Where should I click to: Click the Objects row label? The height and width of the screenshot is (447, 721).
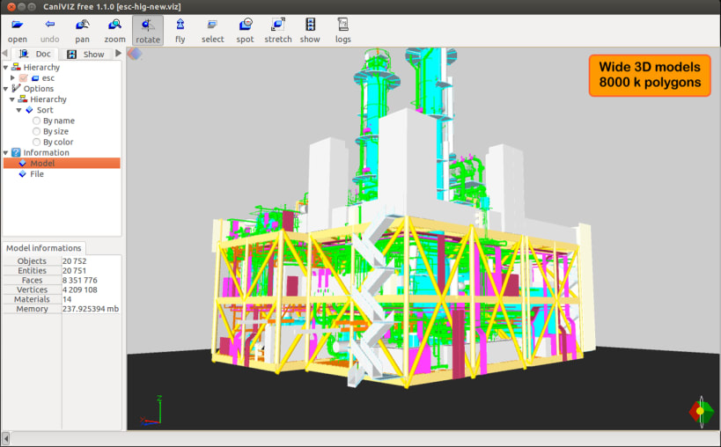pyautogui.click(x=32, y=261)
